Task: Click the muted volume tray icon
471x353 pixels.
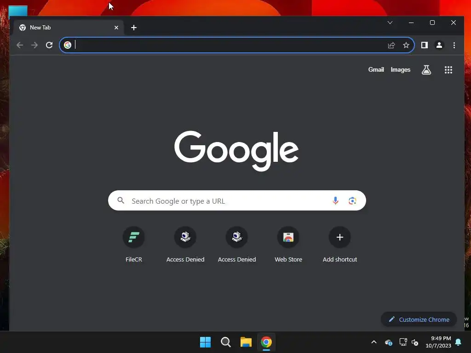Action: [415, 342]
